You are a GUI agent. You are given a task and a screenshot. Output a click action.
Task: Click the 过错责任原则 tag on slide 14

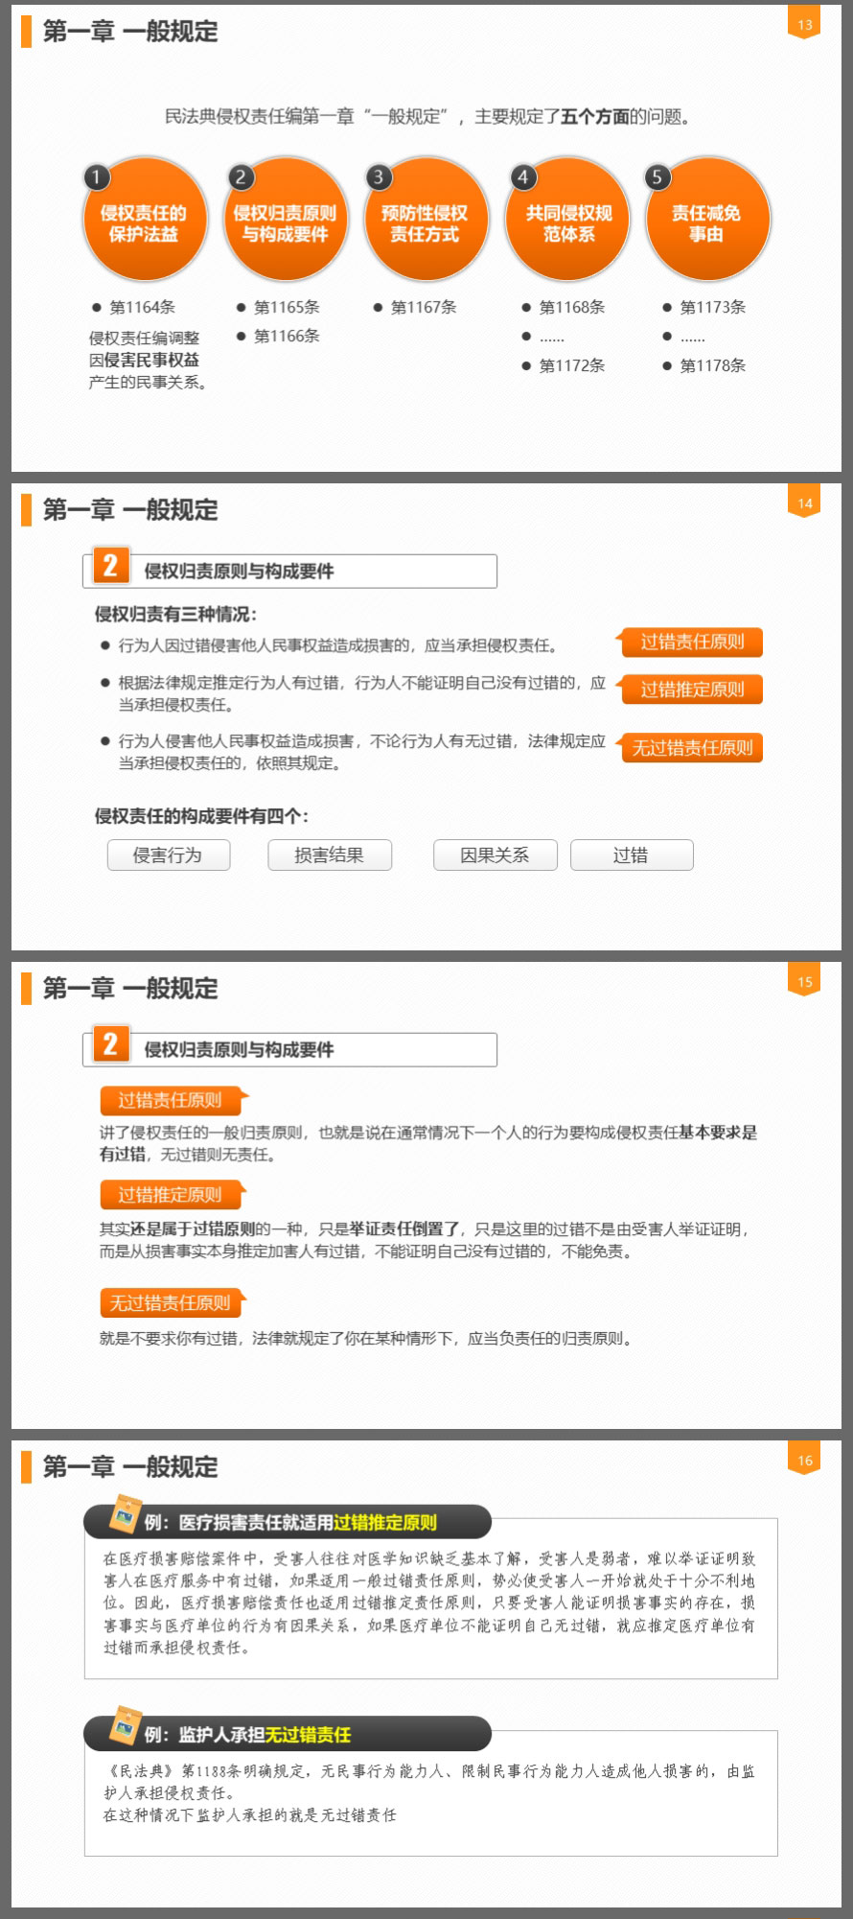tap(690, 643)
